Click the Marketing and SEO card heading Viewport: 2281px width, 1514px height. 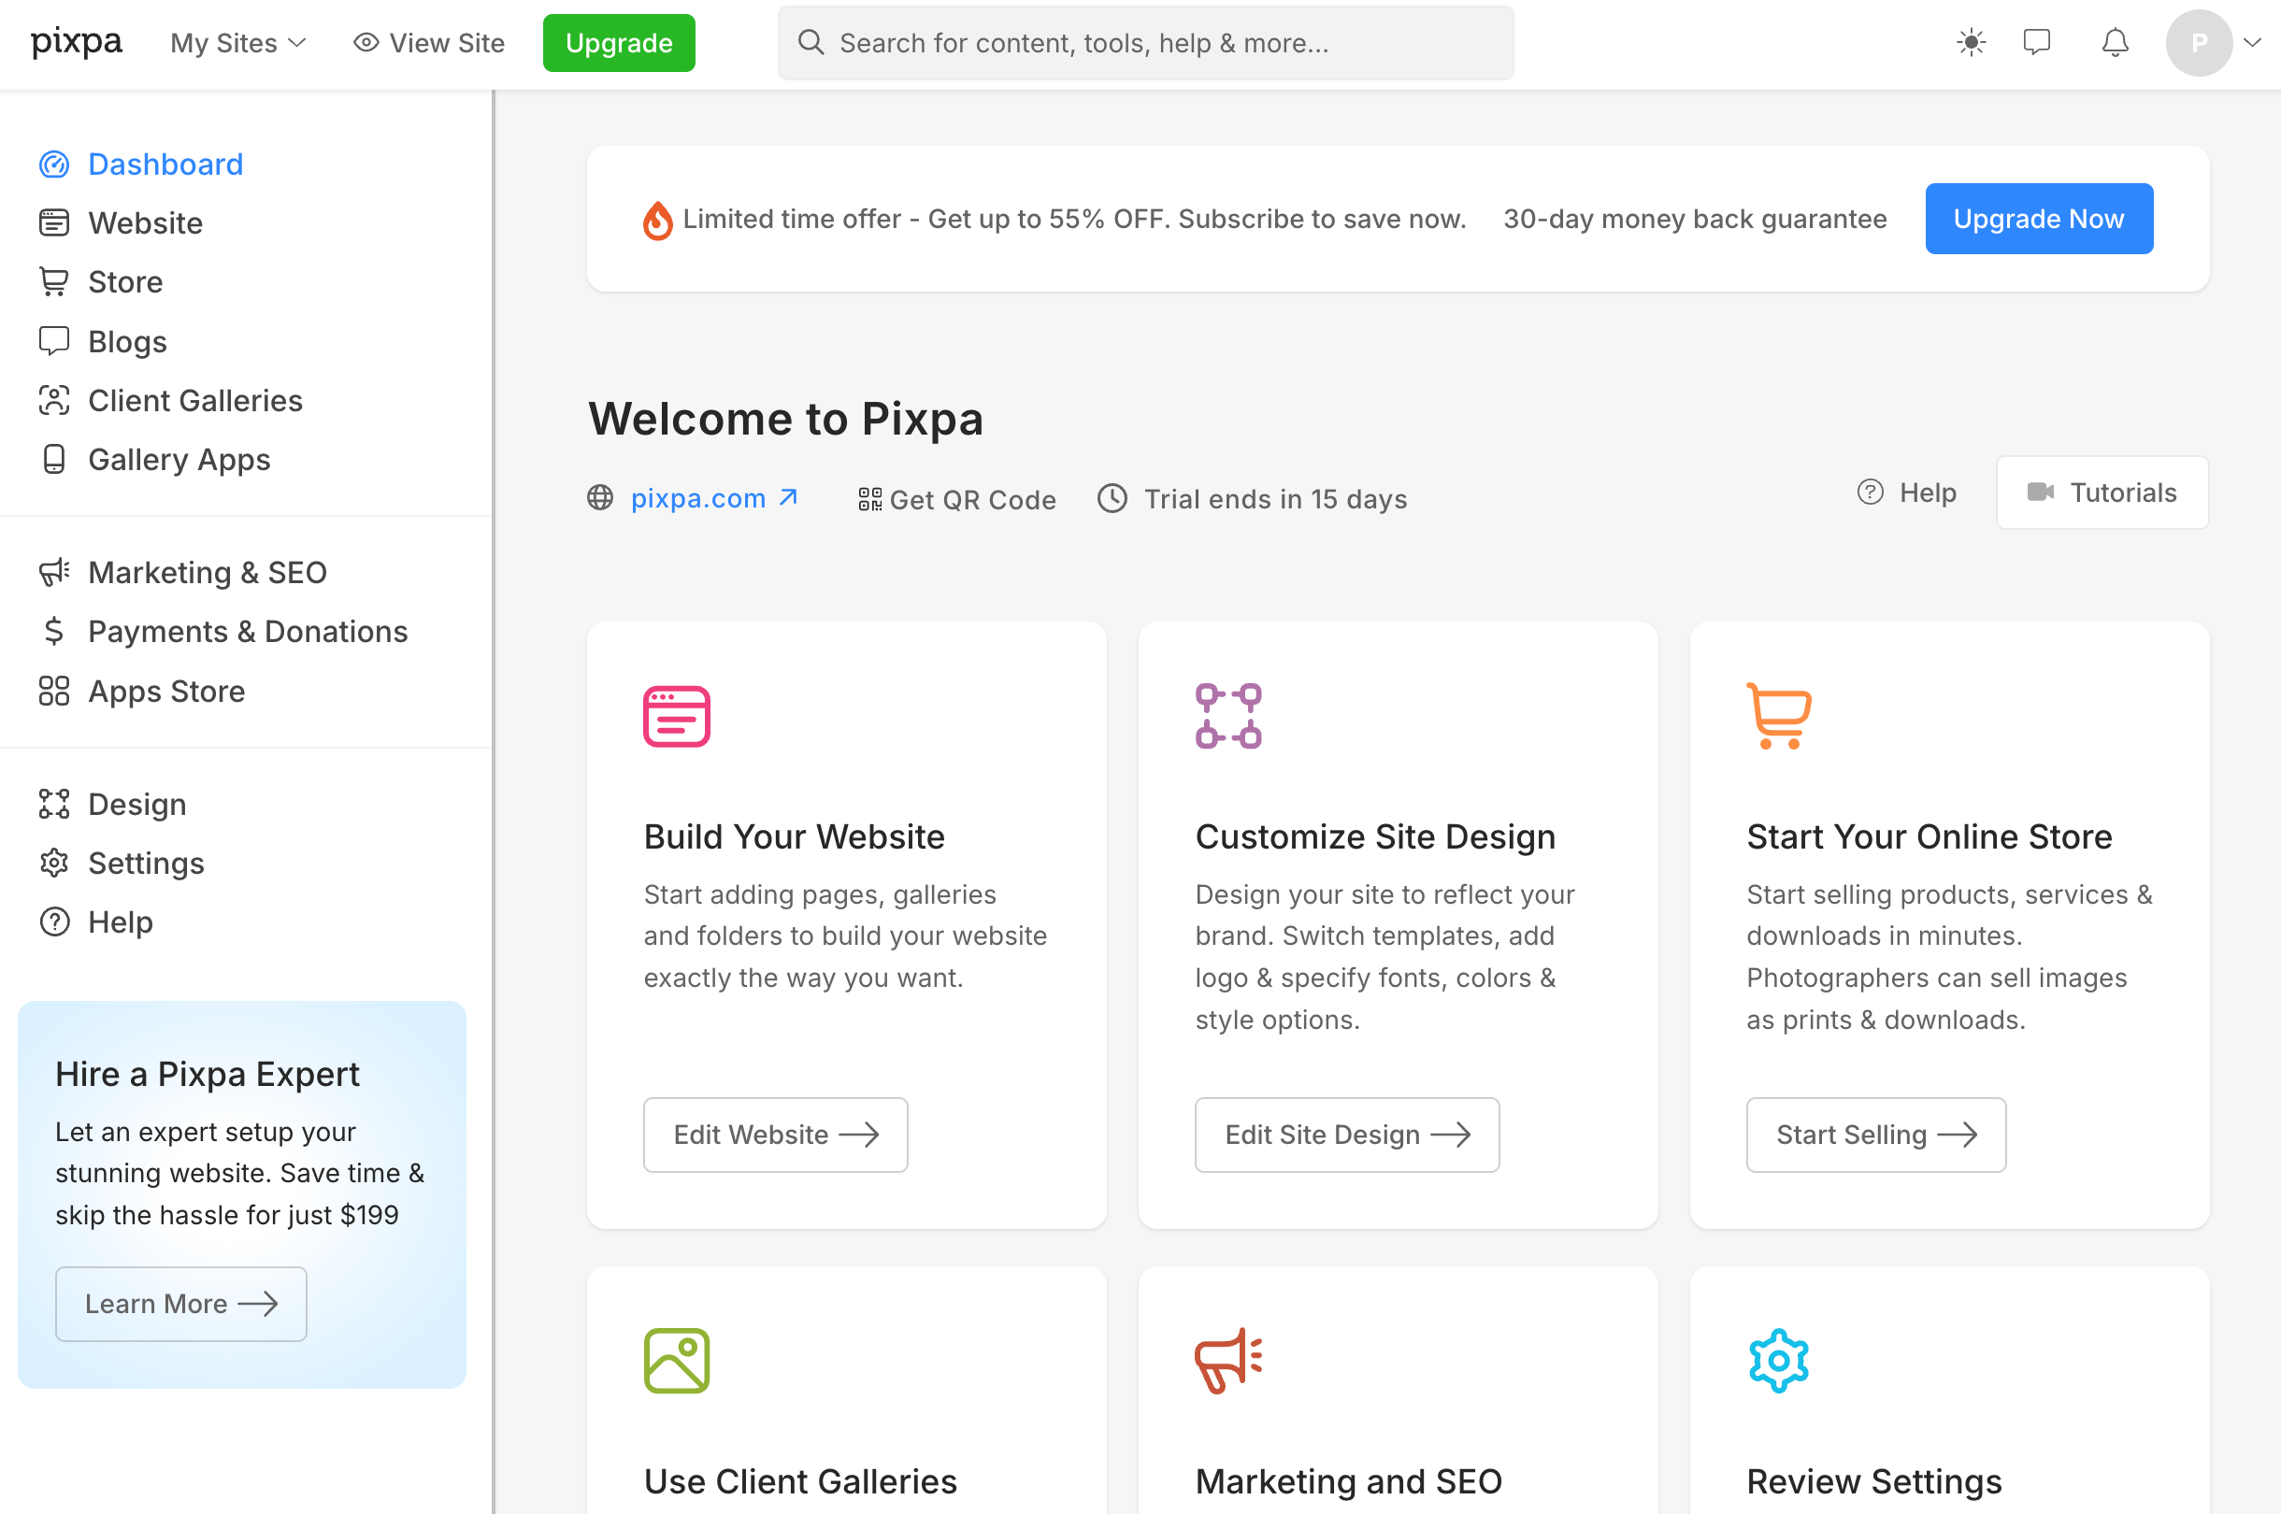pos(1348,1480)
